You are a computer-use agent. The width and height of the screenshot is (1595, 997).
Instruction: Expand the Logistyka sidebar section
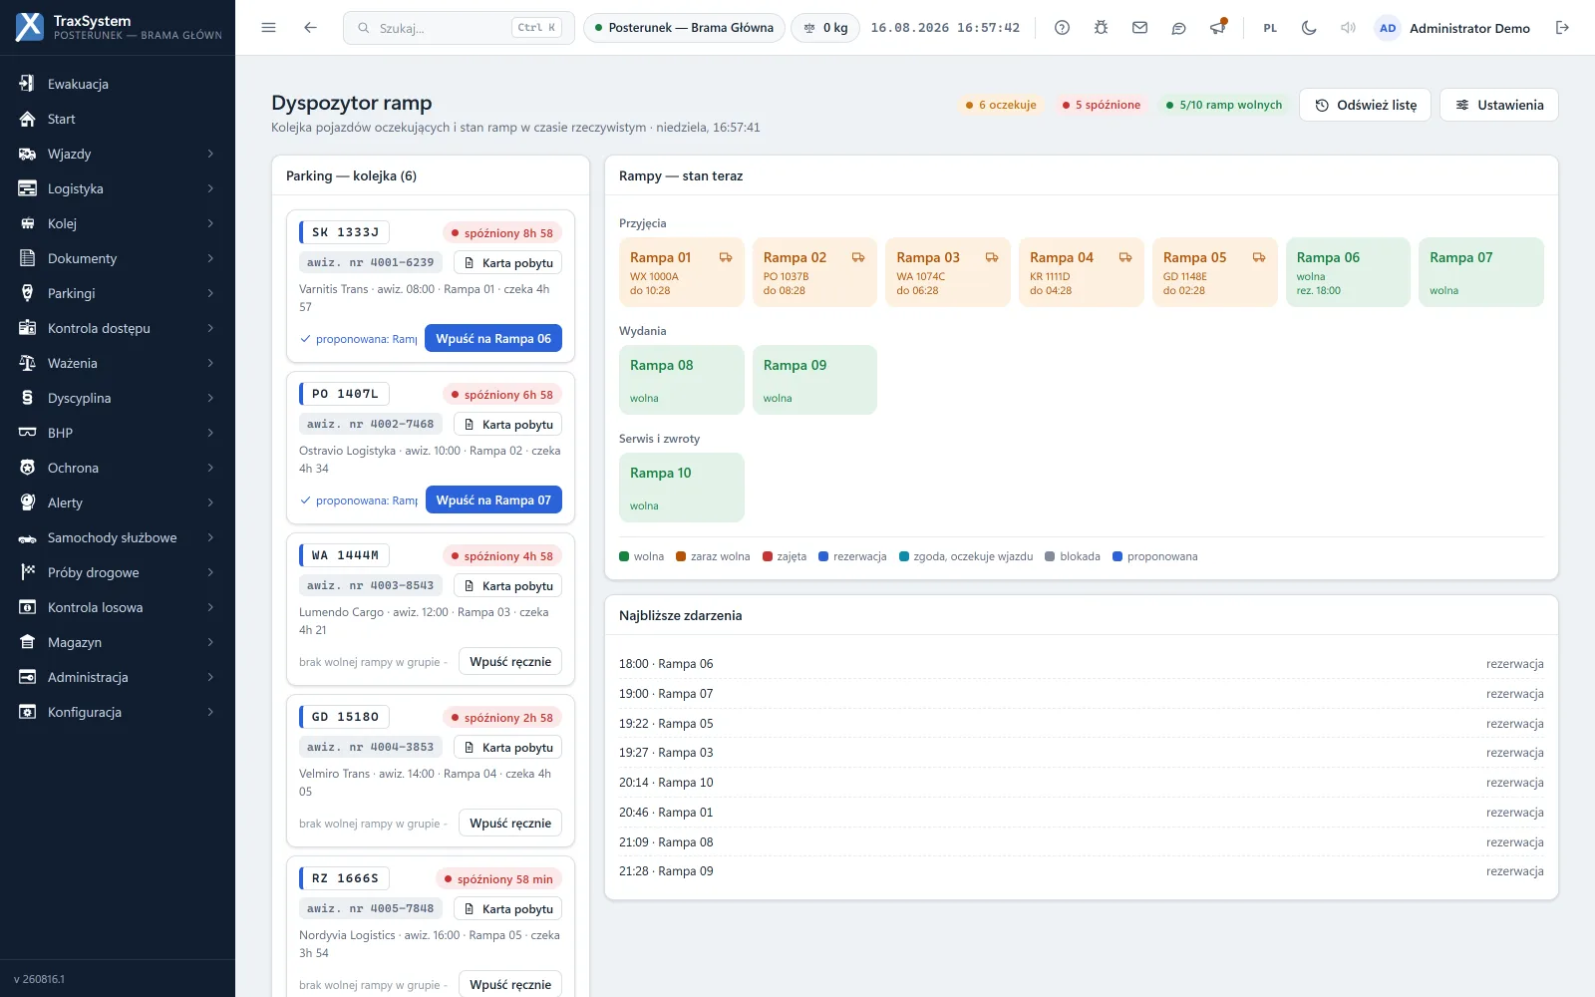click(118, 188)
